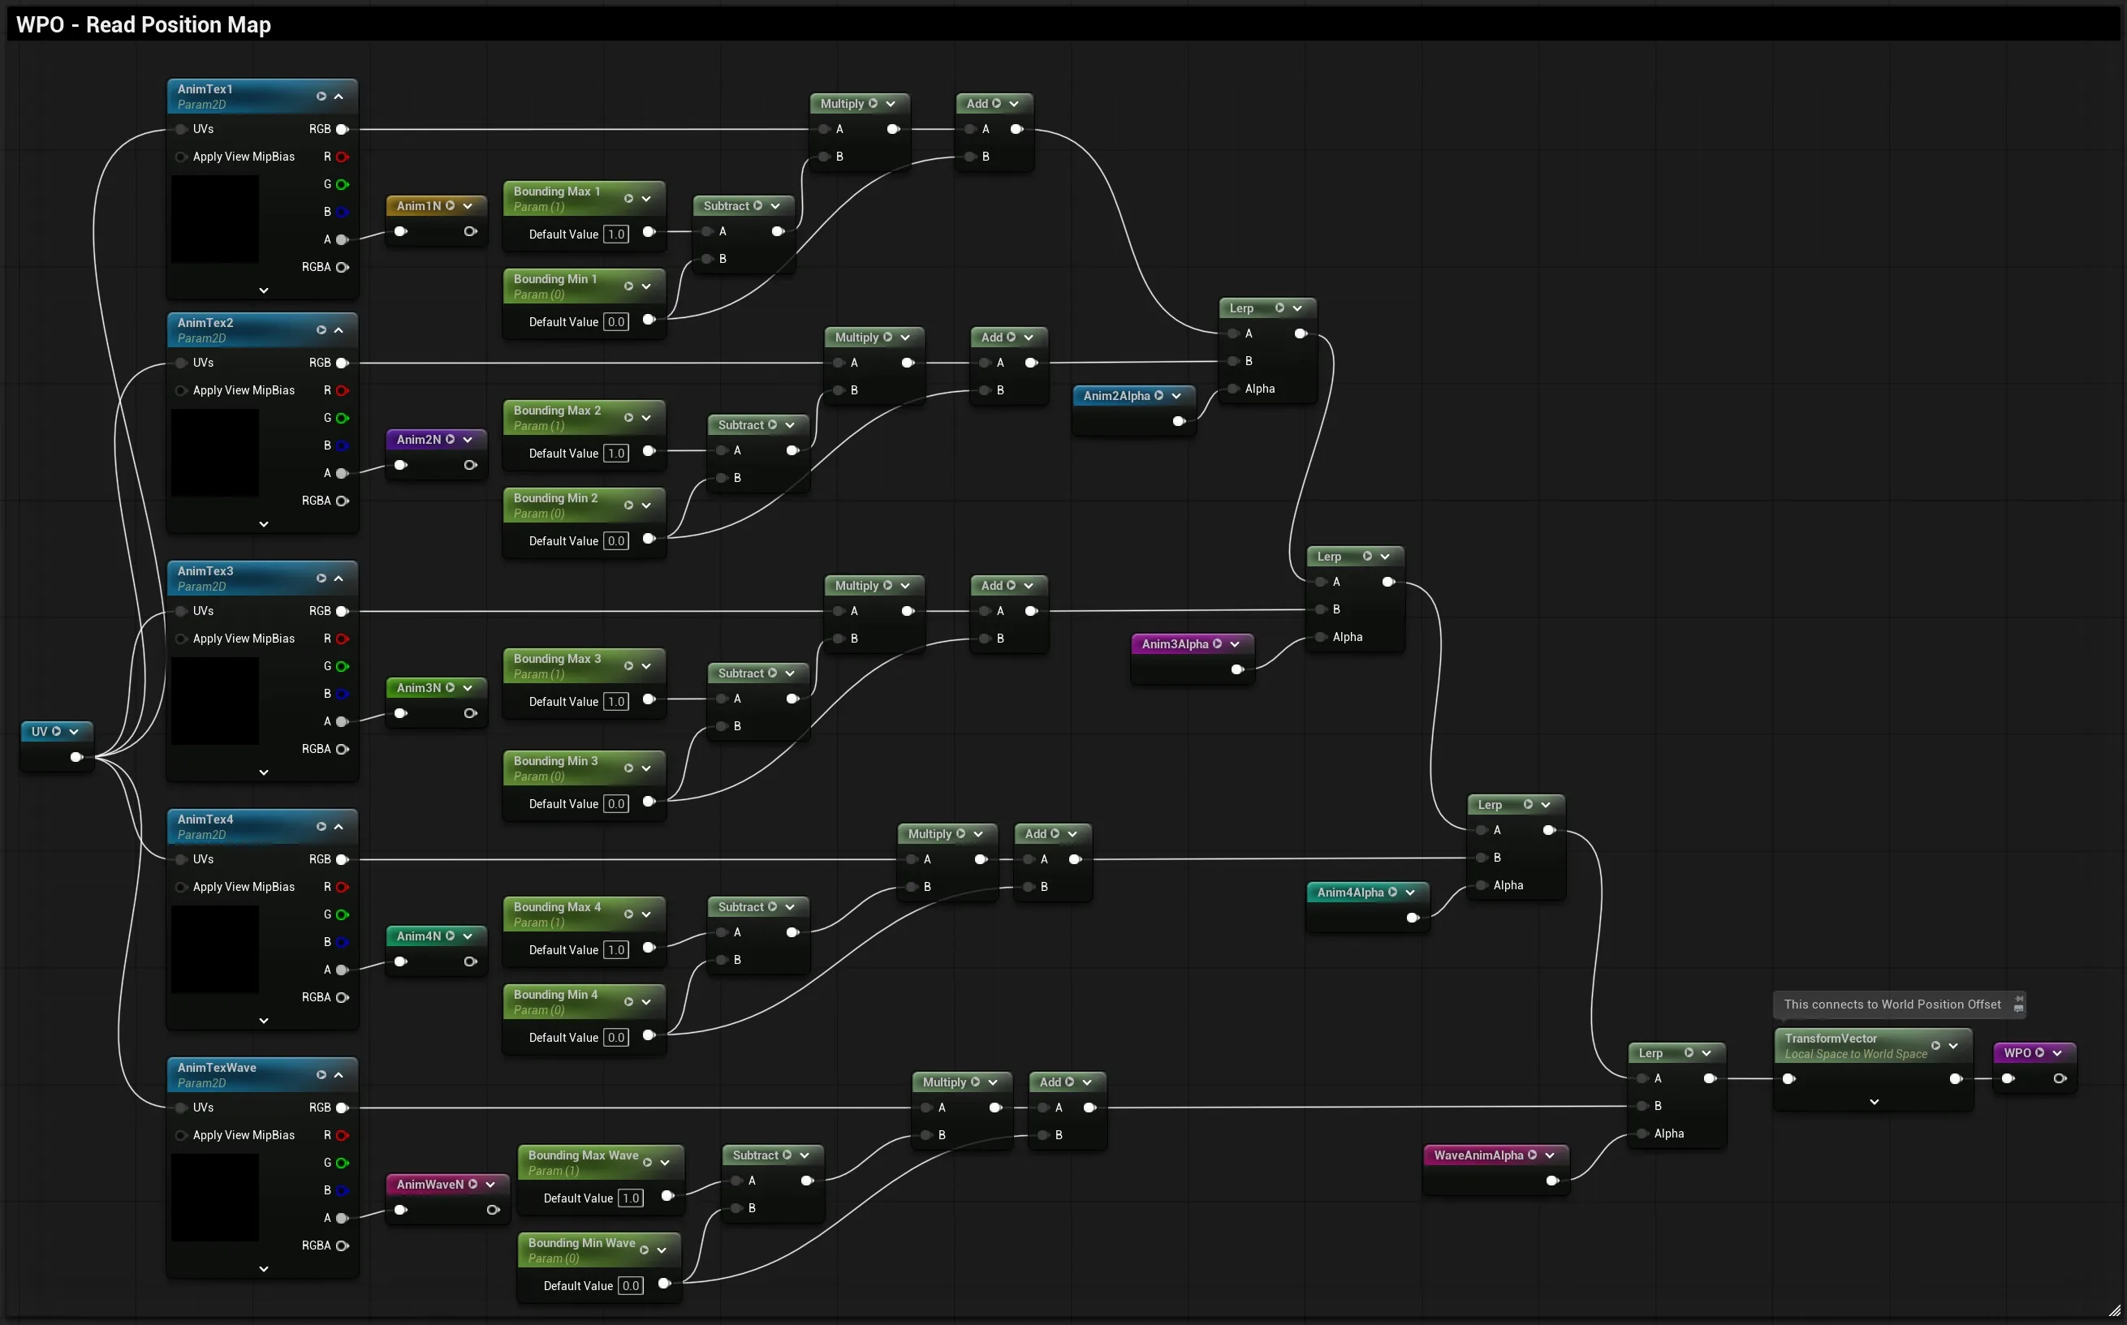Expand advanced pins at bottom of AnimTex1
This screenshot has height=1325, width=2127.
(x=263, y=290)
